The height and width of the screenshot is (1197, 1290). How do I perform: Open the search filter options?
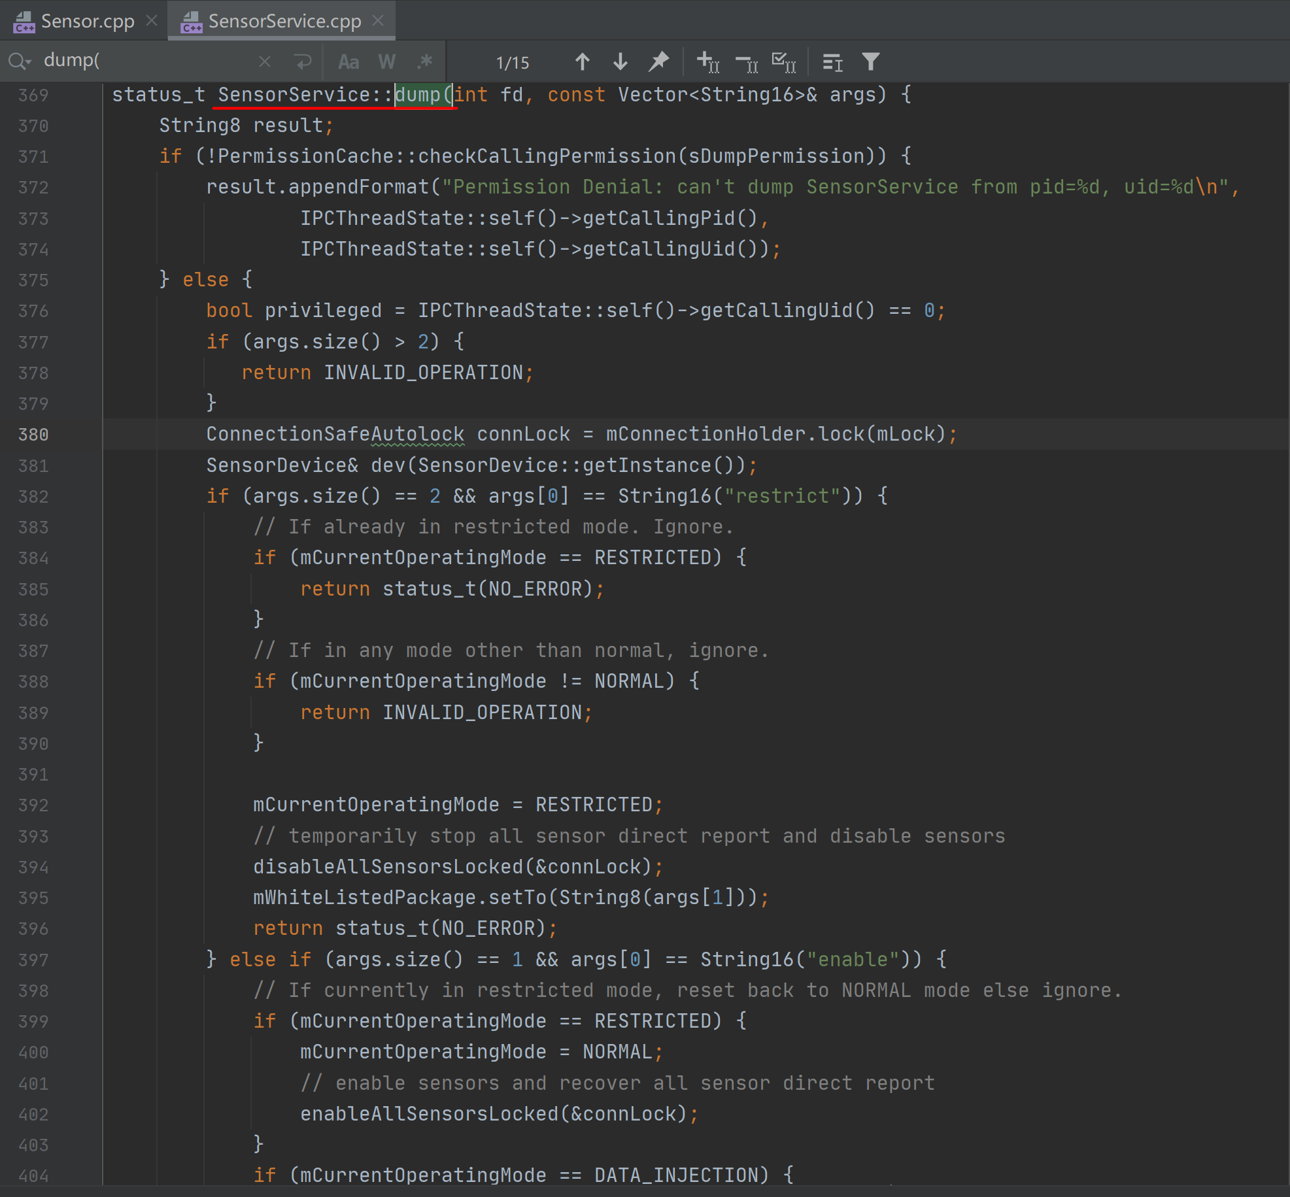coord(870,61)
